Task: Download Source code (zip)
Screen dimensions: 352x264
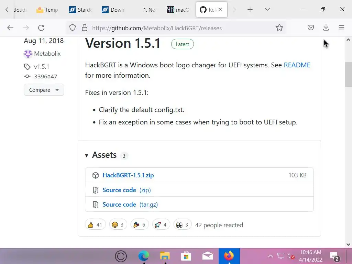Action: [126, 190]
